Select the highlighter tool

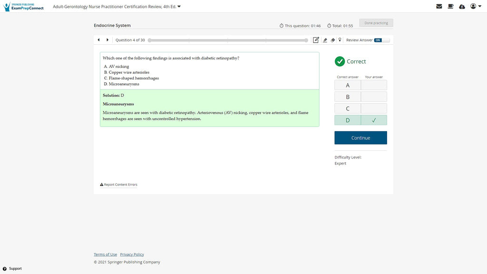[325, 40]
